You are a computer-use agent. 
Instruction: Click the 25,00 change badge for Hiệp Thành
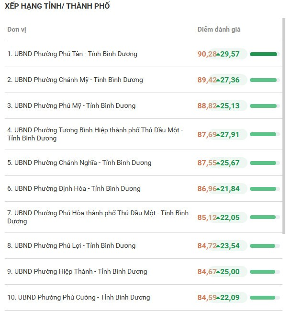pos(230,272)
